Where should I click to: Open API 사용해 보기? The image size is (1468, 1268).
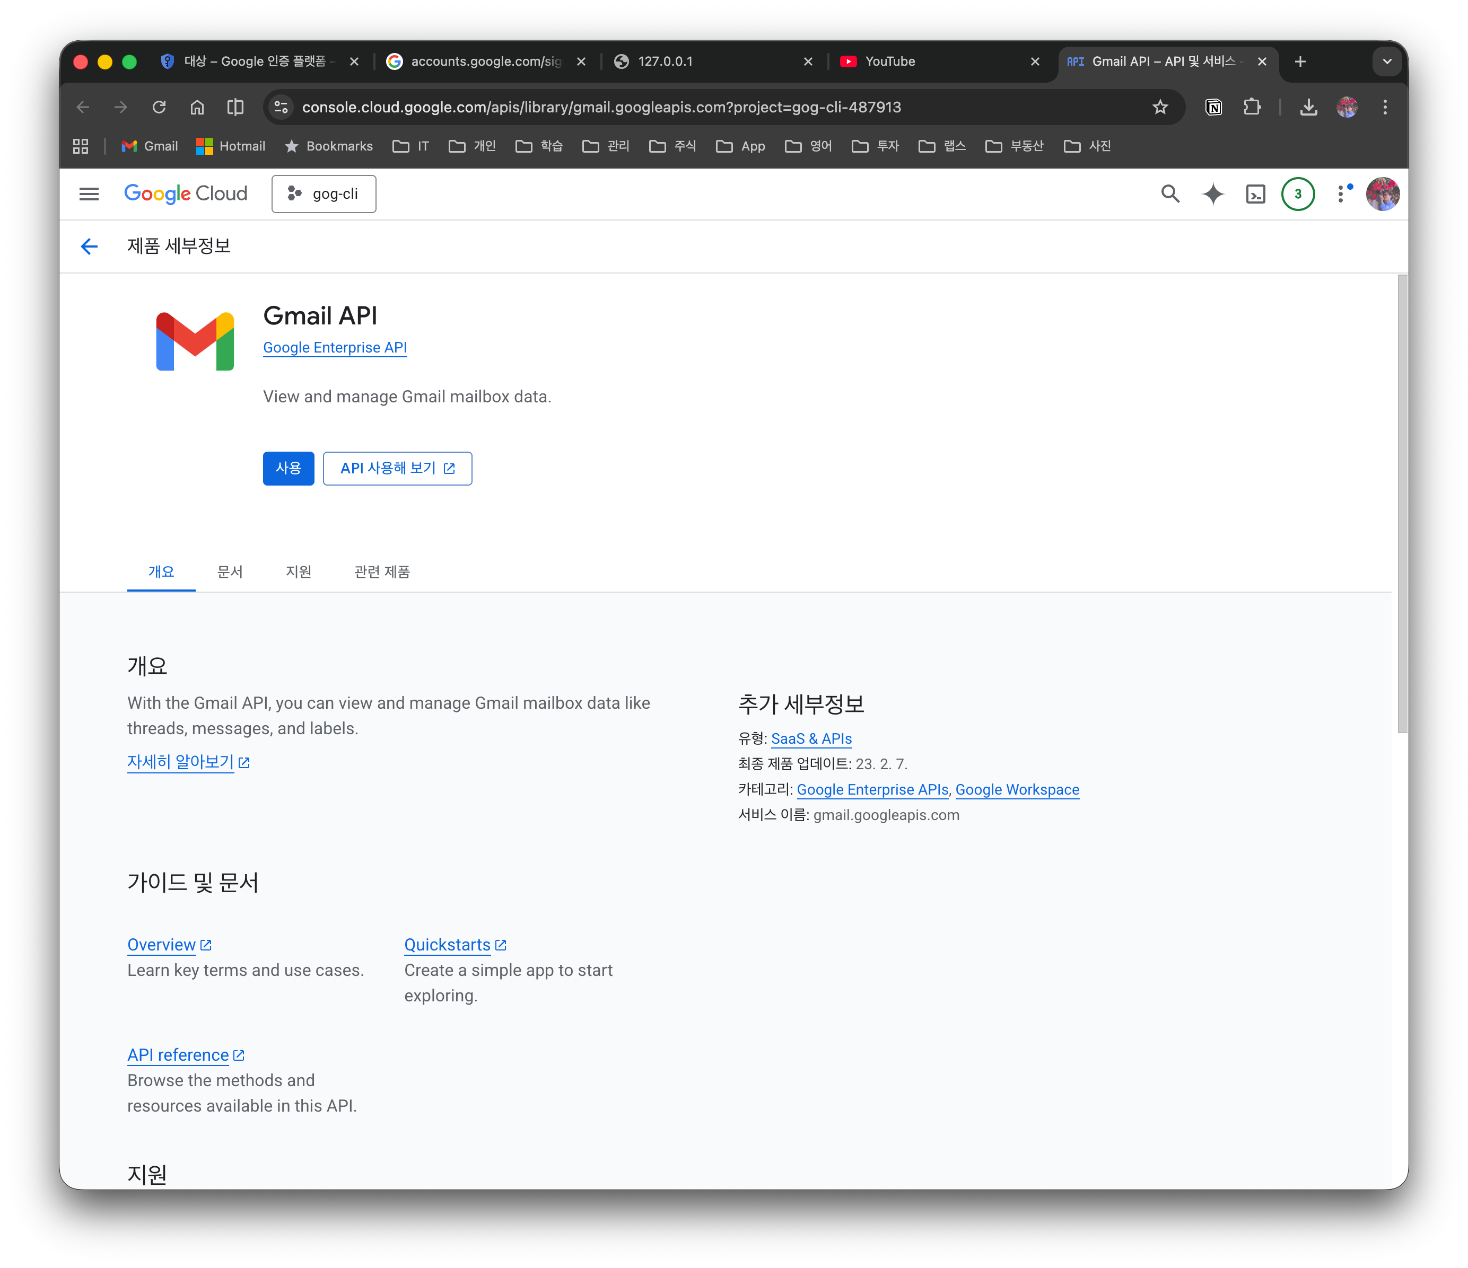pyautogui.click(x=397, y=468)
